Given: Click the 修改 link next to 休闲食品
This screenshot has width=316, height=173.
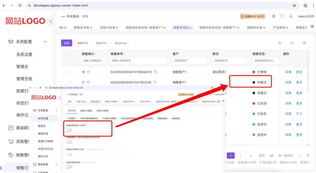Looking at the screenshot, I should (85, 16).
